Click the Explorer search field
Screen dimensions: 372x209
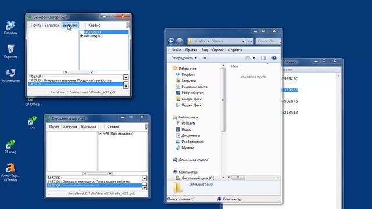tap(268, 41)
